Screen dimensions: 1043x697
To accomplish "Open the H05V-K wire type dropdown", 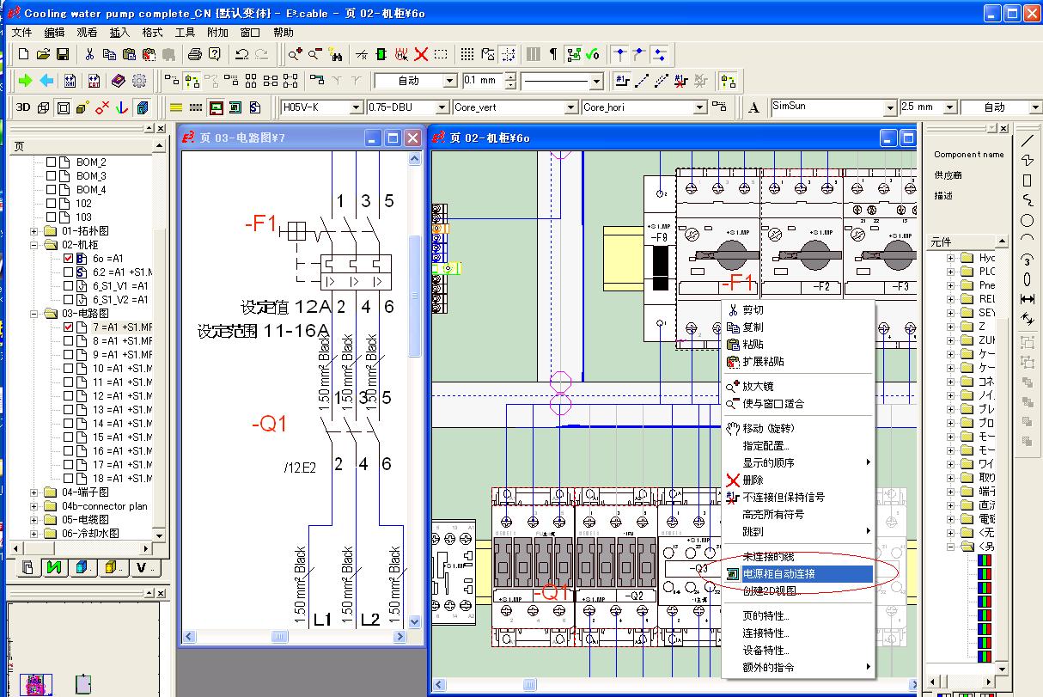I will click(356, 107).
